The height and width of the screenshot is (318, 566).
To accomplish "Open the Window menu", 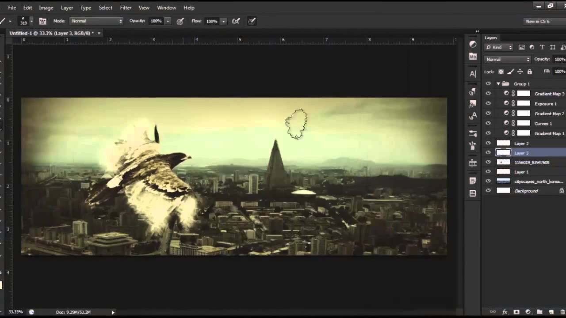I will [167, 8].
